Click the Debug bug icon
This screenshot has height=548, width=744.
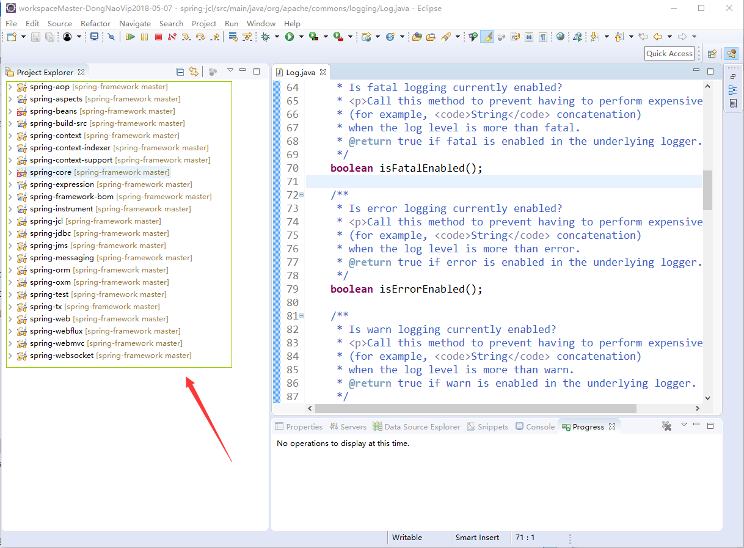[x=265, y=37]
